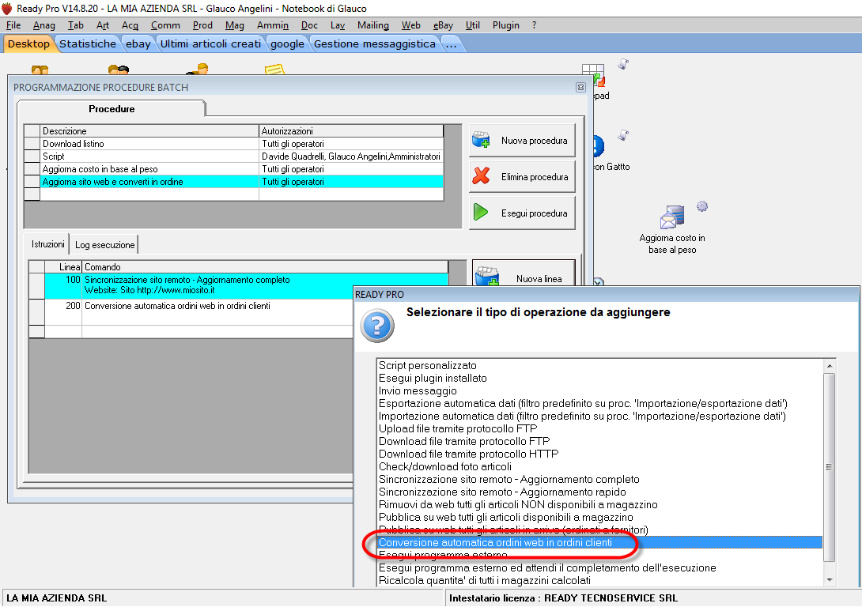Open the Ammin menu
The image size is (862, 607).
[273, 25]
